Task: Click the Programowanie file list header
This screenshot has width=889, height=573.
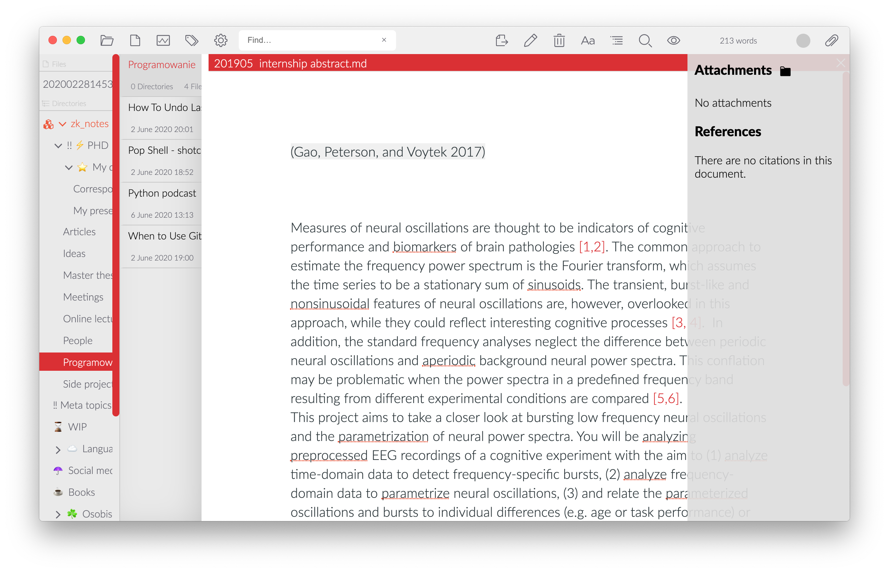Action: point(162,64)
